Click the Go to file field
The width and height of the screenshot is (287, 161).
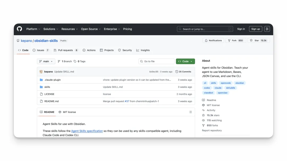click(x=156, y=61)
